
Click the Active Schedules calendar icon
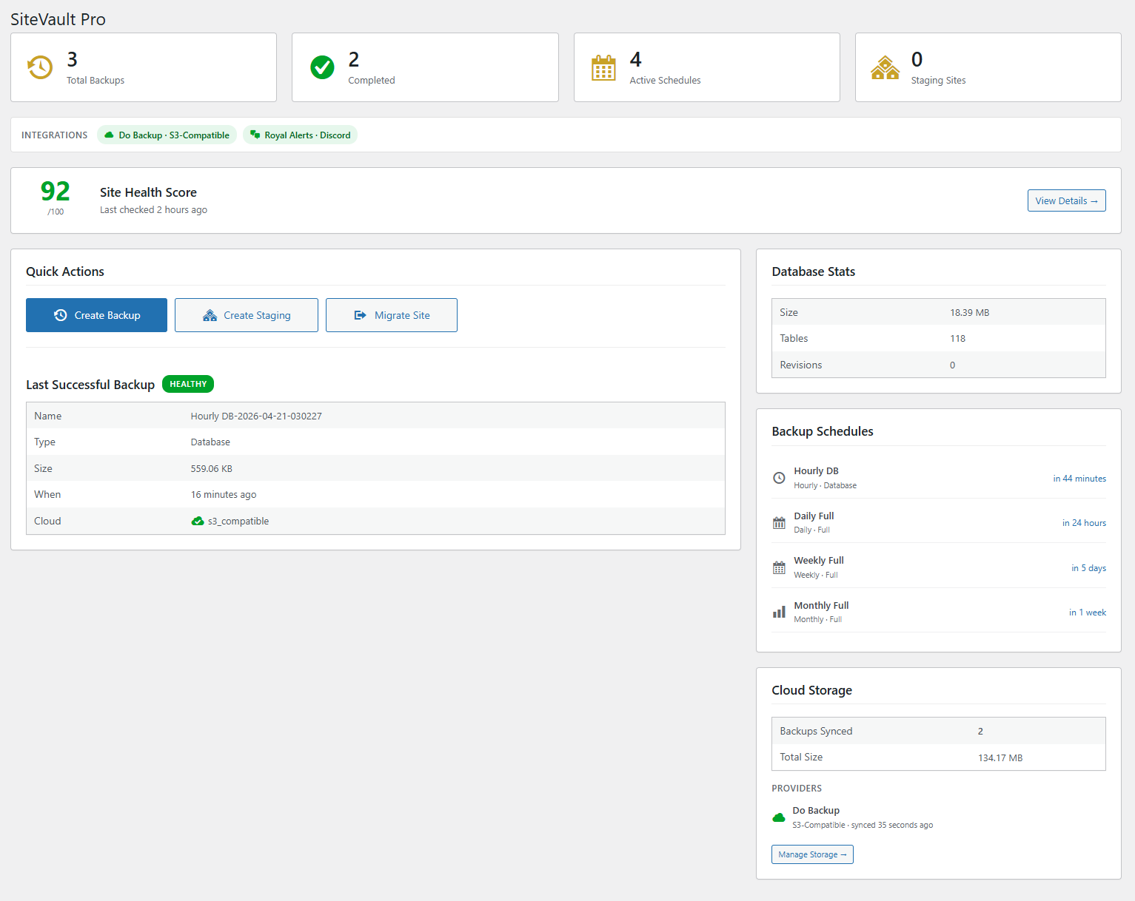pos(603,68)
